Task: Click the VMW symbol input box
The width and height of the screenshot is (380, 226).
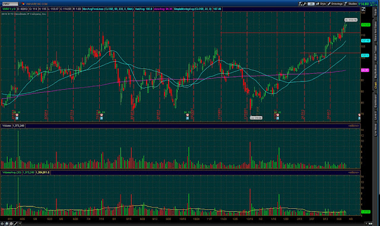Action: (x=9, y=4)
